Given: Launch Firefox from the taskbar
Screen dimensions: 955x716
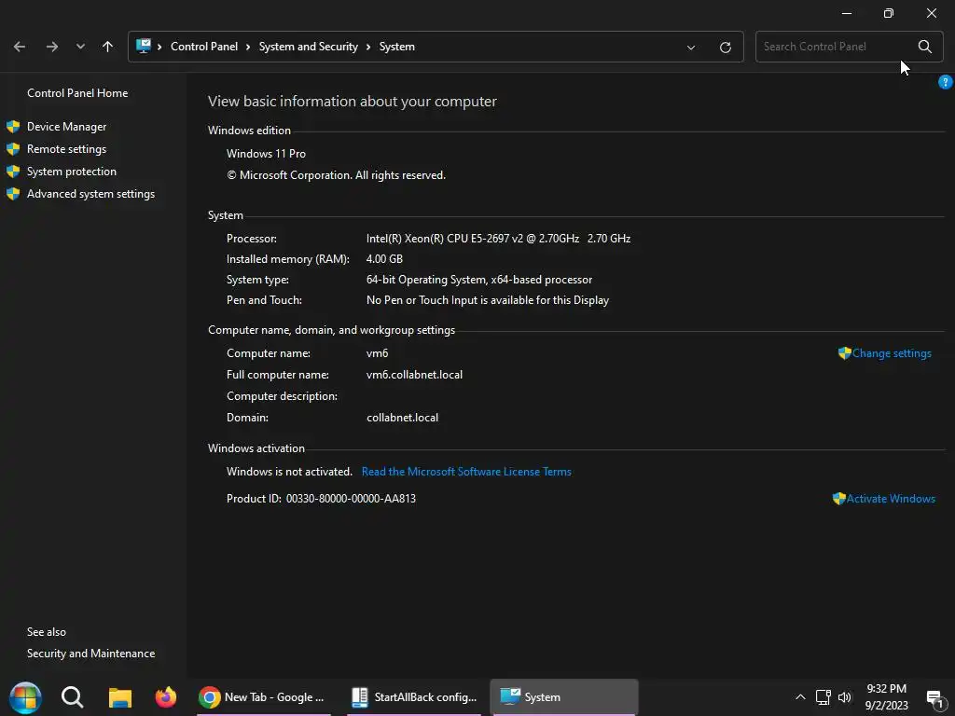Looking at the screenshot, I should pos(166,697).
